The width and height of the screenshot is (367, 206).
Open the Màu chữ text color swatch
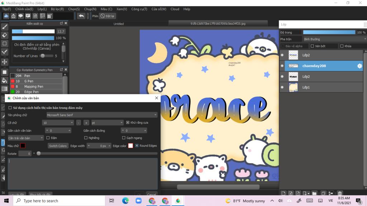tap(23, 146)
